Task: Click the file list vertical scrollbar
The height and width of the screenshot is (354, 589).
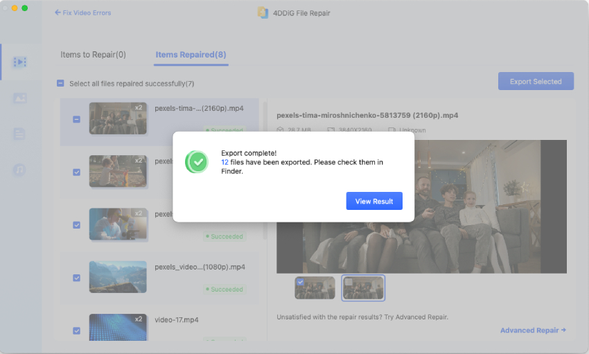Action: tap(265, 171)
